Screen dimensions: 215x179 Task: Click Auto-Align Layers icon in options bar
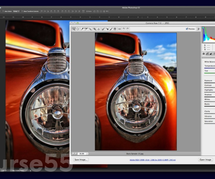pos(83,11)
